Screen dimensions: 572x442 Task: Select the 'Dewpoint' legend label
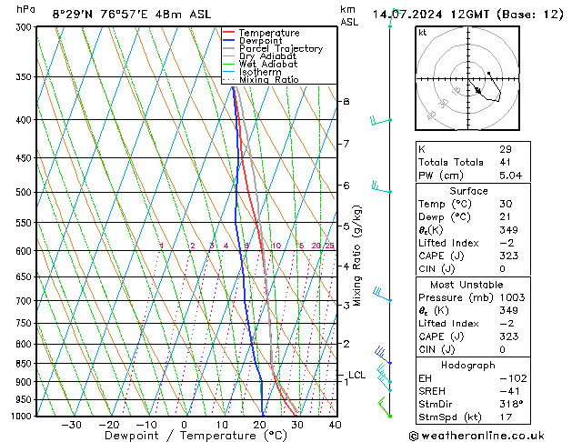coord(260,41)
